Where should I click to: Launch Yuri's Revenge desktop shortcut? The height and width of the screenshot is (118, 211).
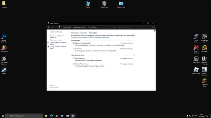pyautogui.click(x=196, y=38)
